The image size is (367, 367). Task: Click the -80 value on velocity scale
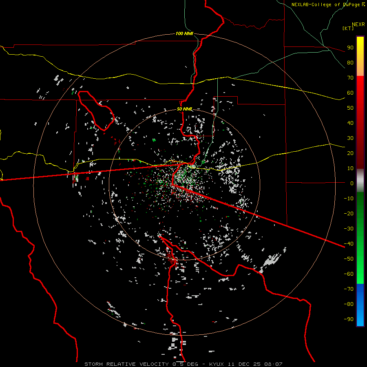pos(349,304)
